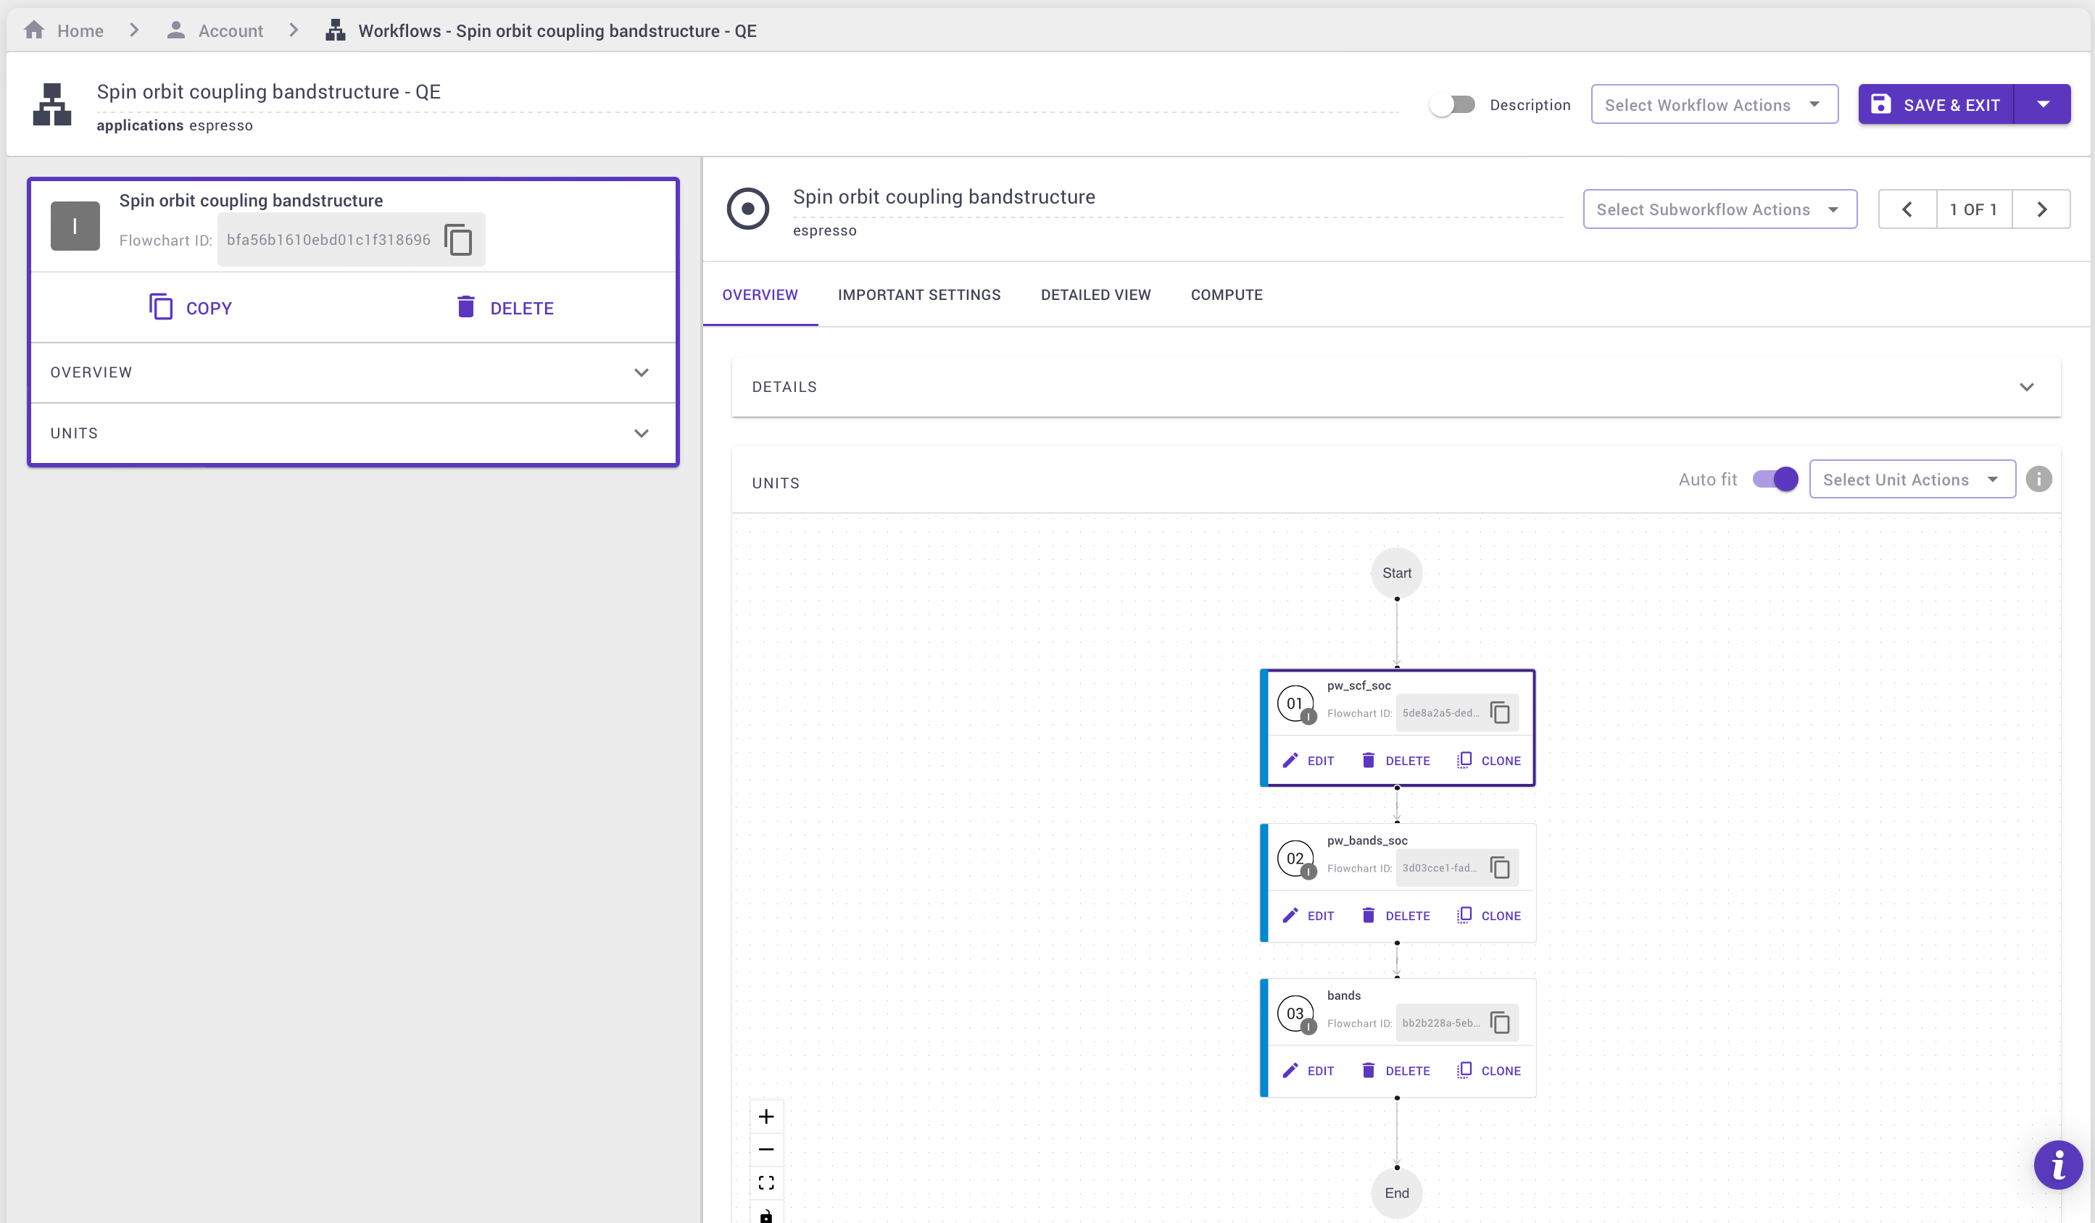Open Select Workflow Actions dropdown
The height and width of the screenshot is (1223, 2095).
1714,104
